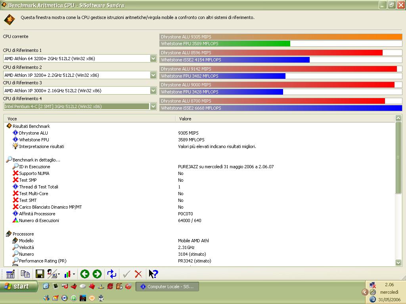Click the Valore column header
This screenshot has width=406, height=304.
tap(285, 119)
